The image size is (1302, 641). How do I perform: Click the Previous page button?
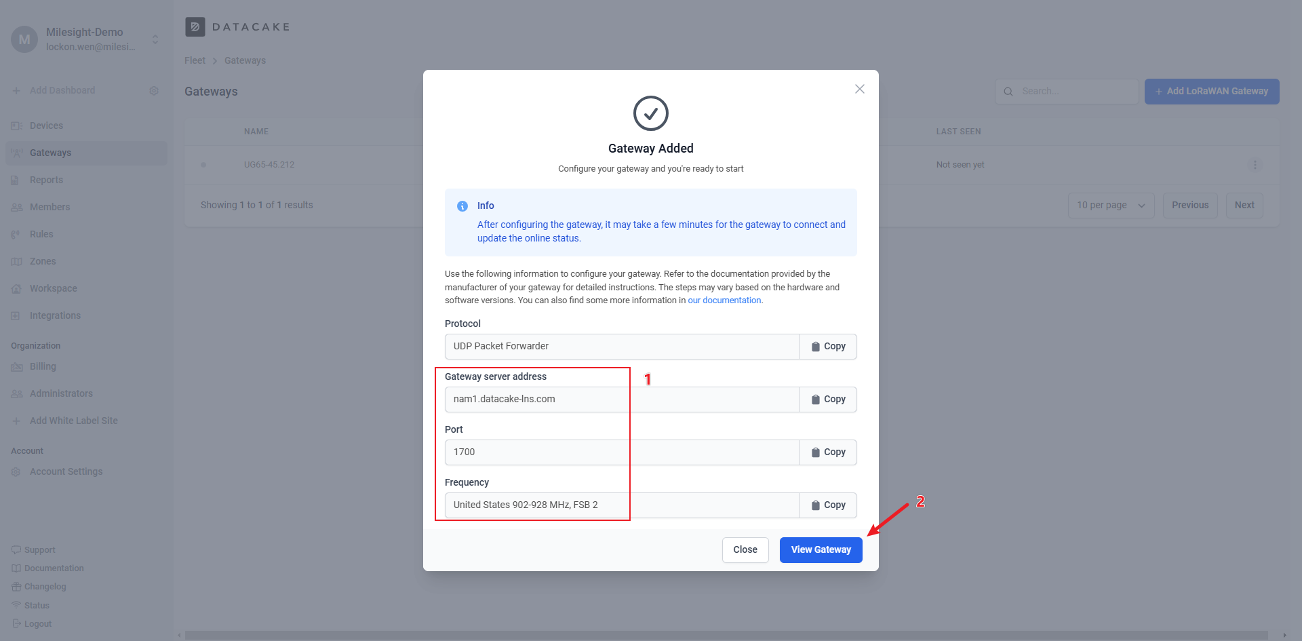click(x=1190, y=206)
